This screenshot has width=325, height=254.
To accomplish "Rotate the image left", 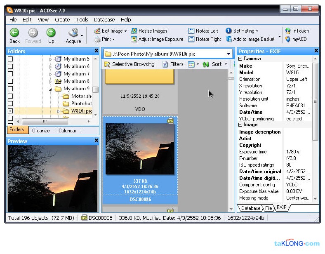I will (x=191, y=31).
